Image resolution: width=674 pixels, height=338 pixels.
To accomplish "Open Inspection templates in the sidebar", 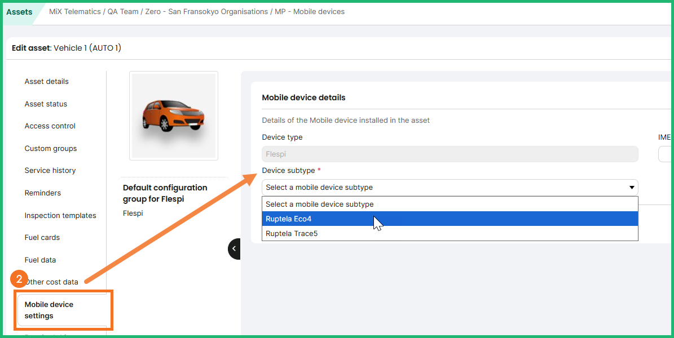I will point(60,216).
